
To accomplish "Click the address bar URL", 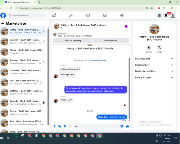I will click(x=41, y=8).
